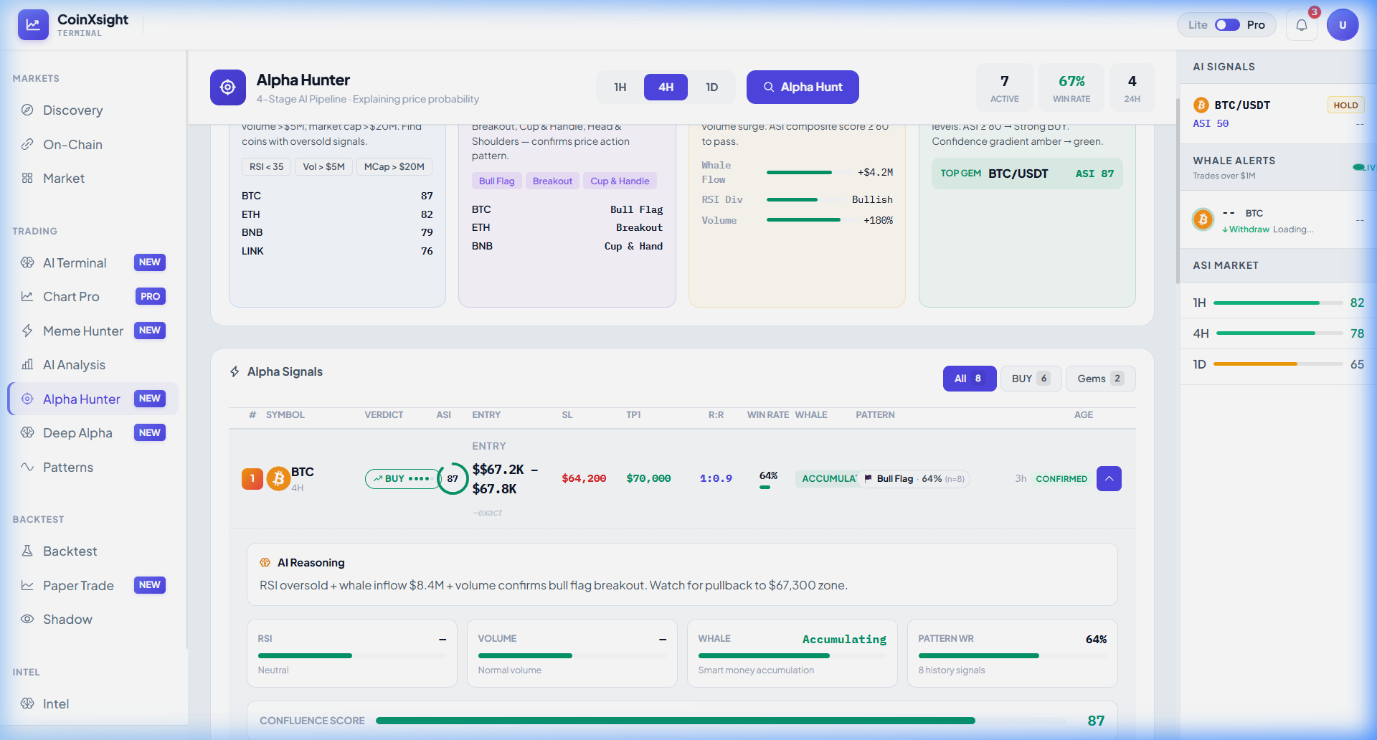
Task: Filter signals by Gems
Action: click(1100, 379)
